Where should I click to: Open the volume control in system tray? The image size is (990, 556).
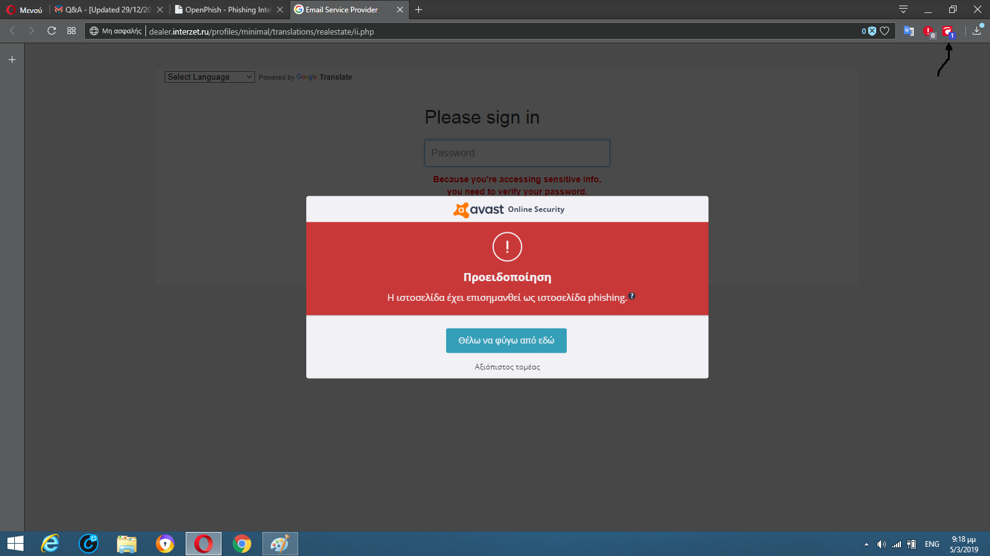(881, 544)
